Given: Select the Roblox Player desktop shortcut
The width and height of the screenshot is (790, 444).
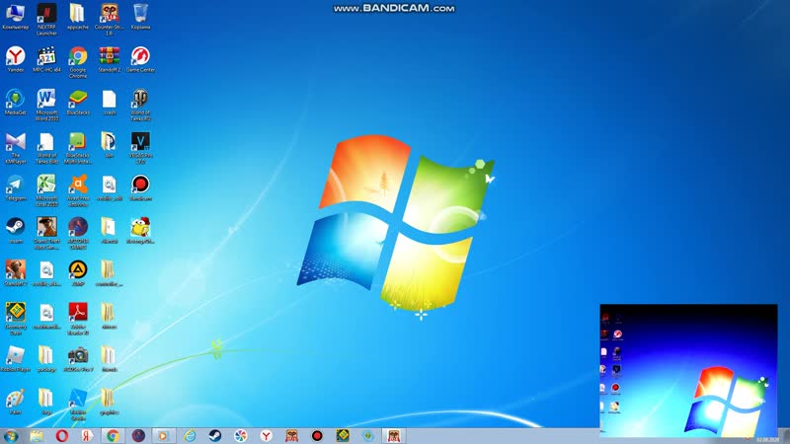Looking at the screenshot, I should pos(15,359).
